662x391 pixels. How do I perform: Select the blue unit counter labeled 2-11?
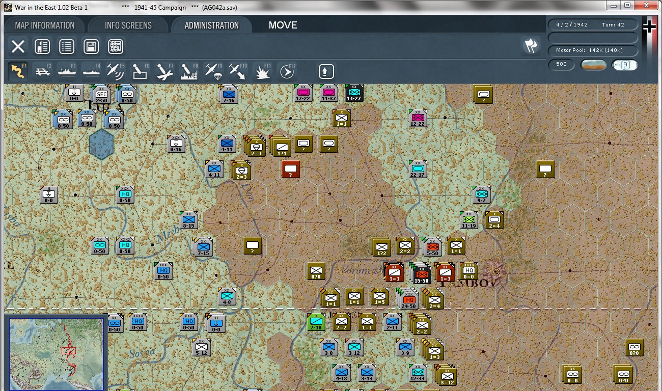coord(393,322)
